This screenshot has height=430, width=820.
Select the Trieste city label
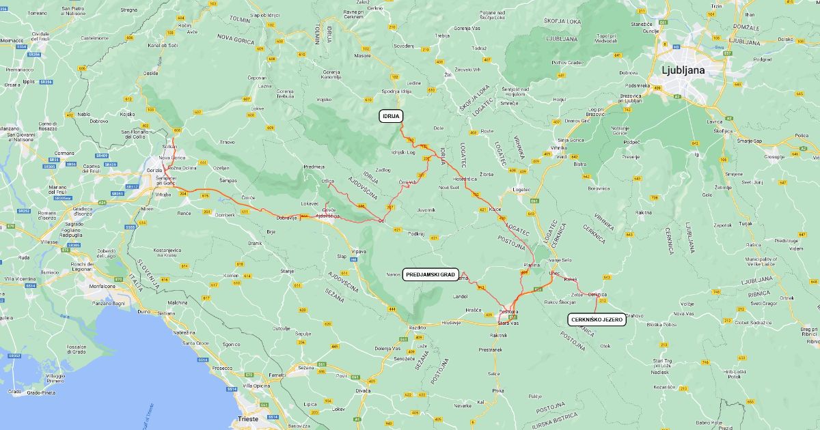[247, 418]
